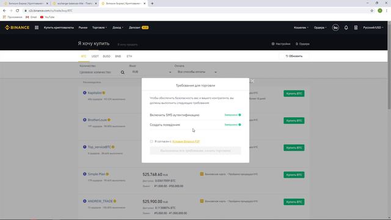391x220 pixels.
Task: Click the Binance logo
Action: point(17,28)
